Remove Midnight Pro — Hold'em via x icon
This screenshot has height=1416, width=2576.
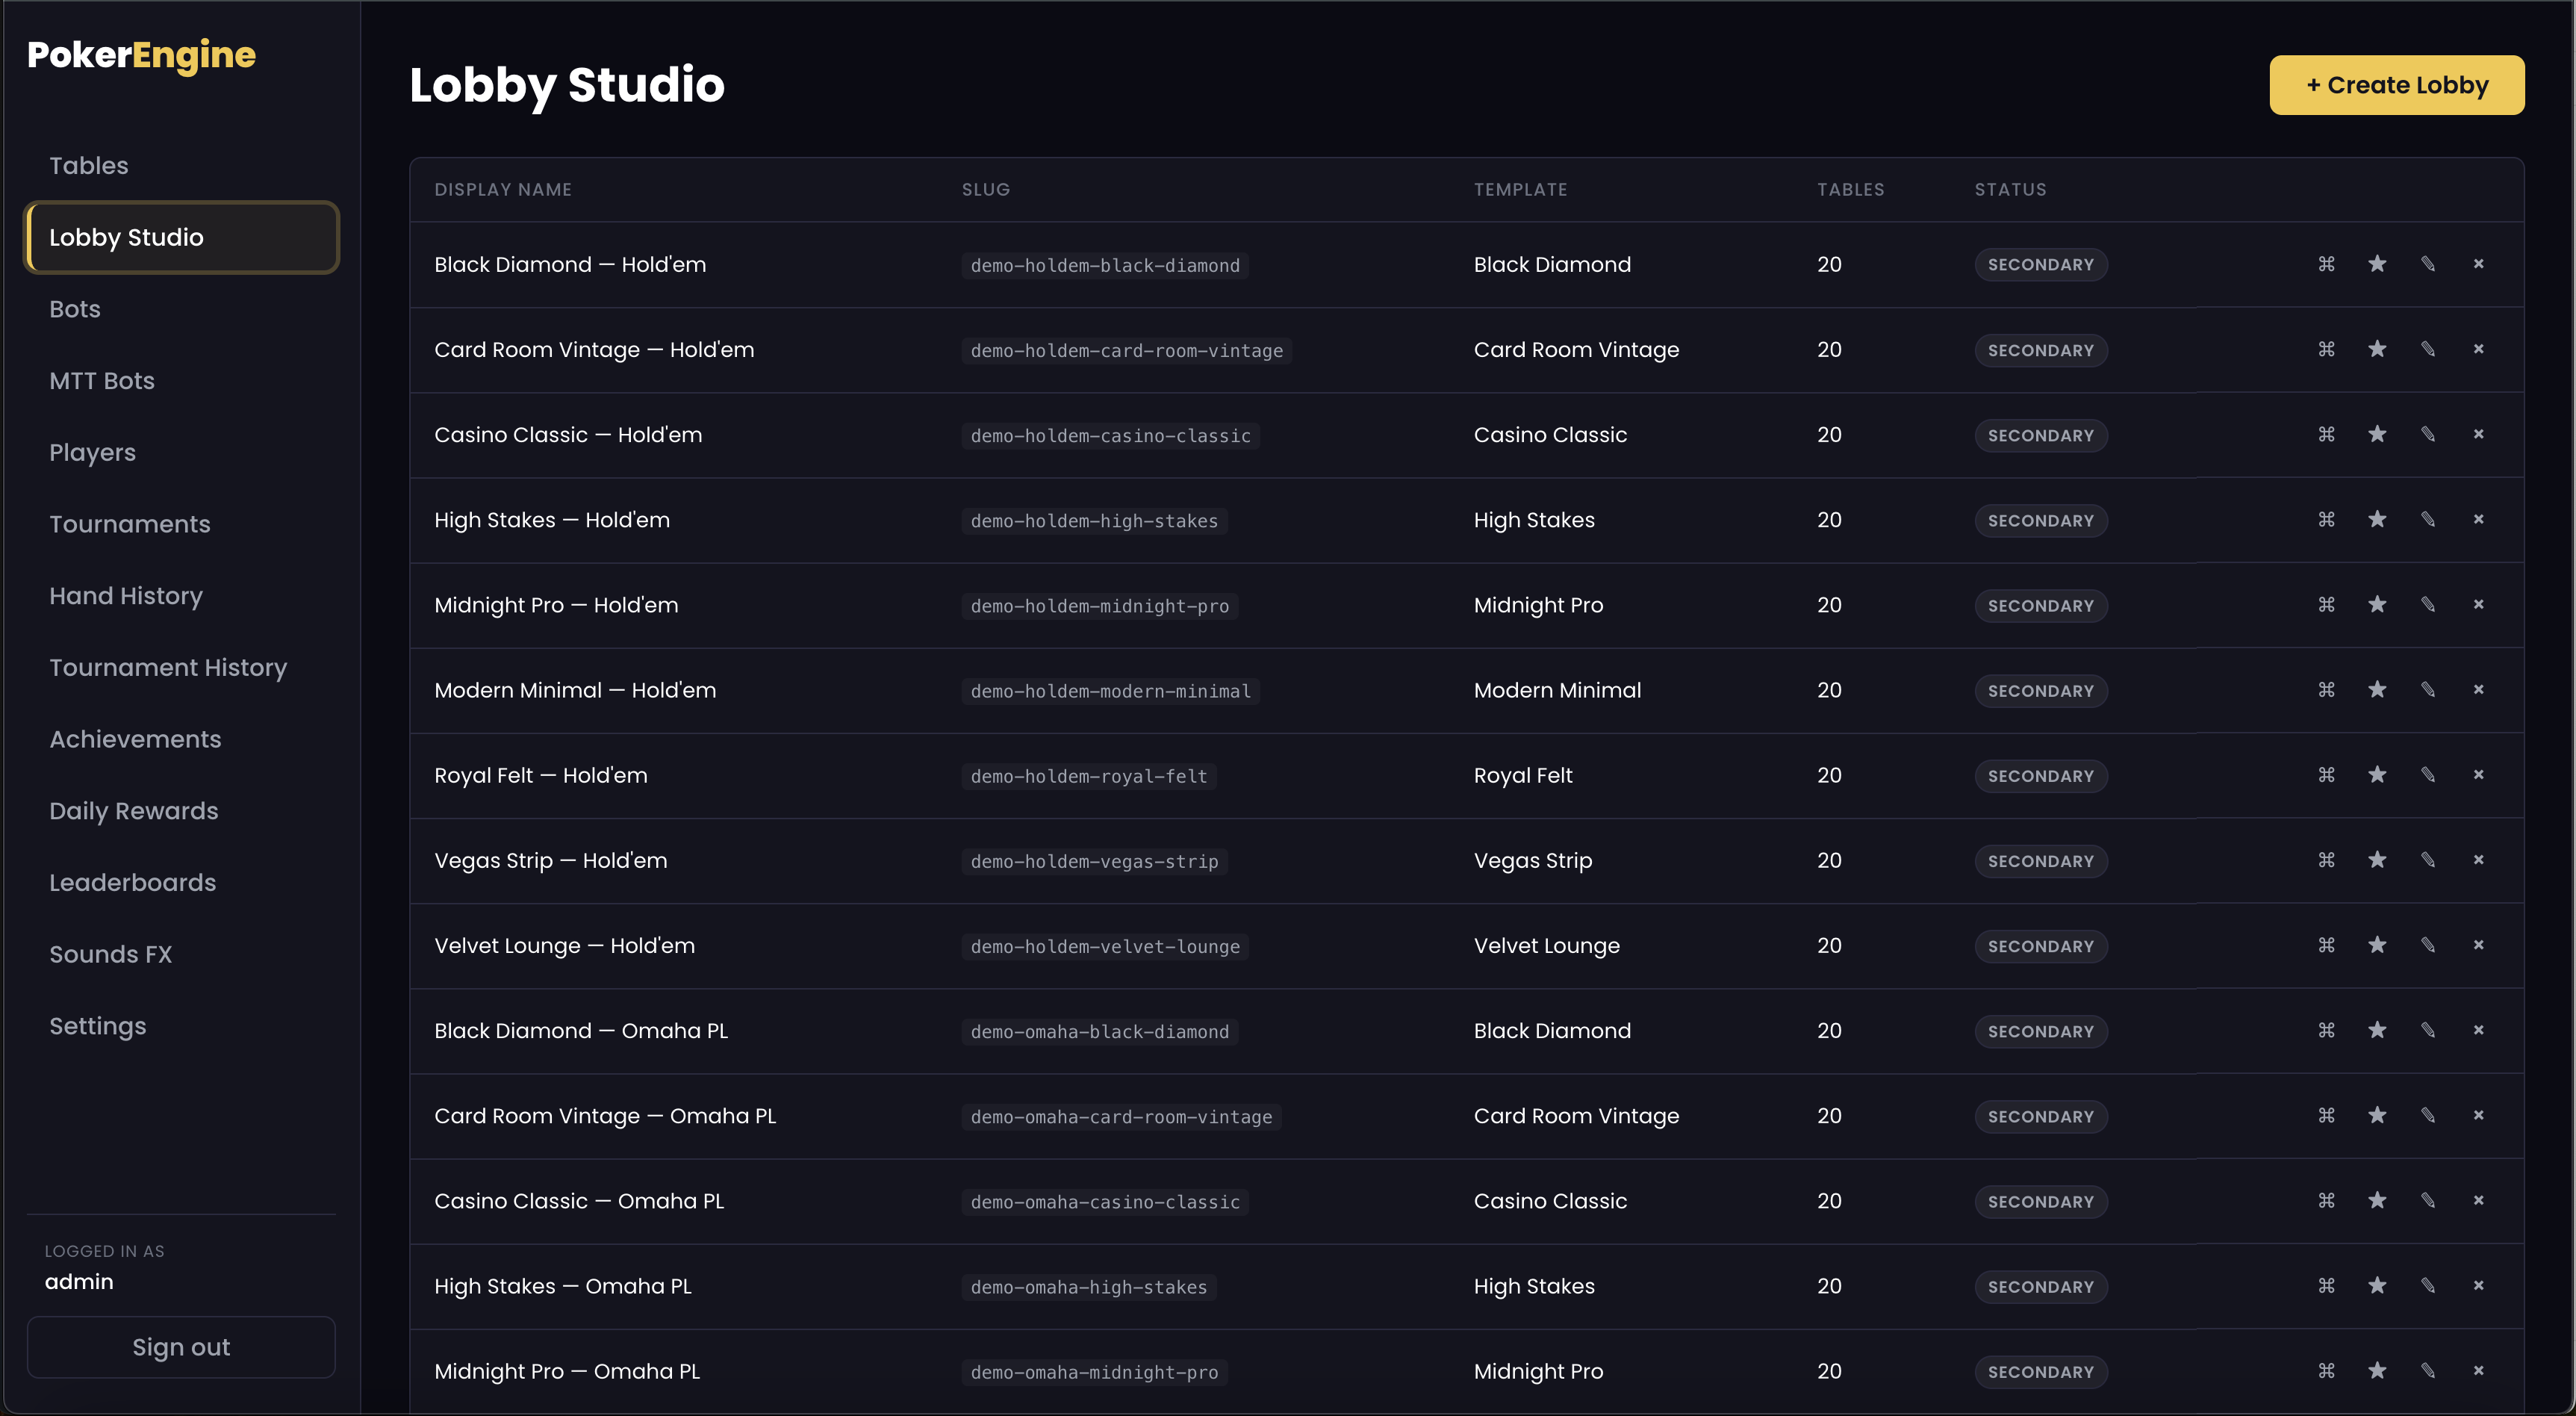pyautogui.click(x=2478, y=604)
